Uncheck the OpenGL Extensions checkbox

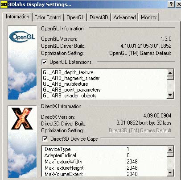44,62
